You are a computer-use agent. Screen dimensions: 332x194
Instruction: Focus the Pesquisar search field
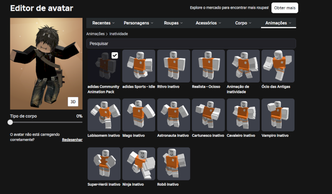pos(191,44)
